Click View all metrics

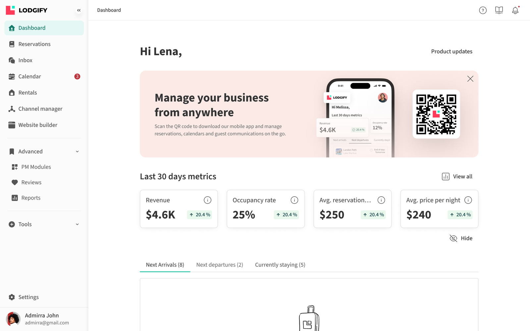tap(457, 176)
